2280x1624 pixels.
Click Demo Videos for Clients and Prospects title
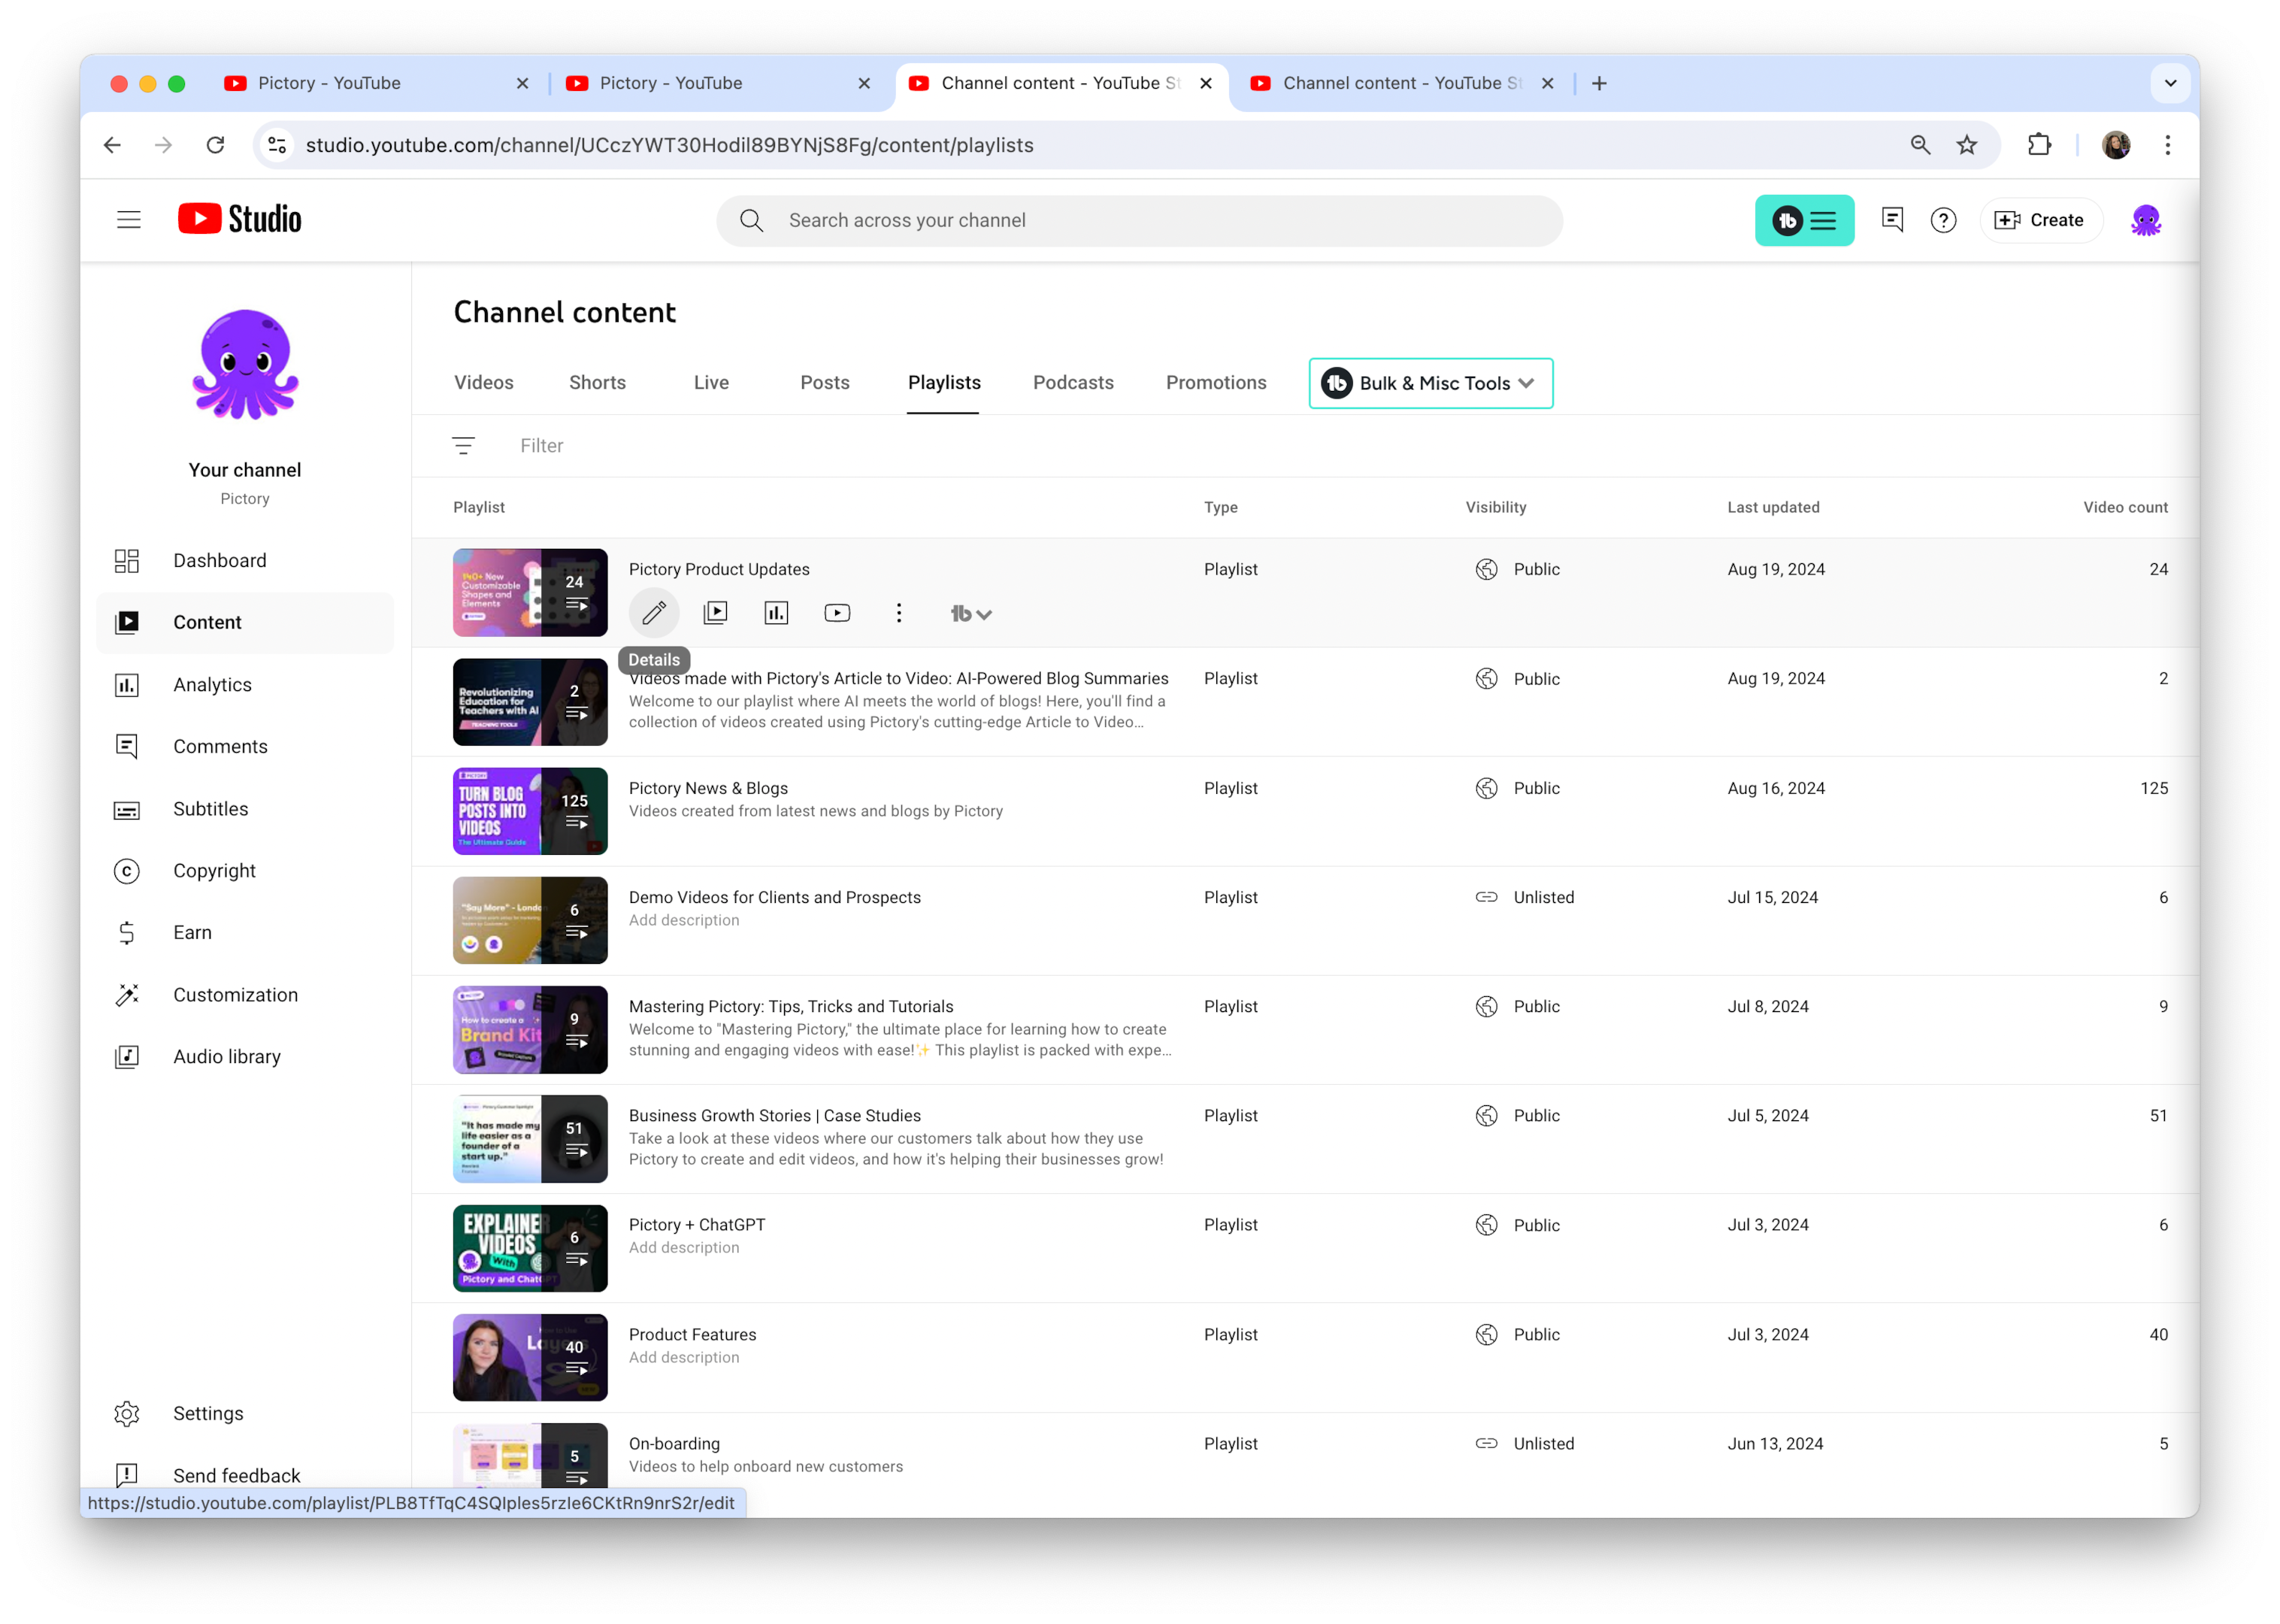775,897
